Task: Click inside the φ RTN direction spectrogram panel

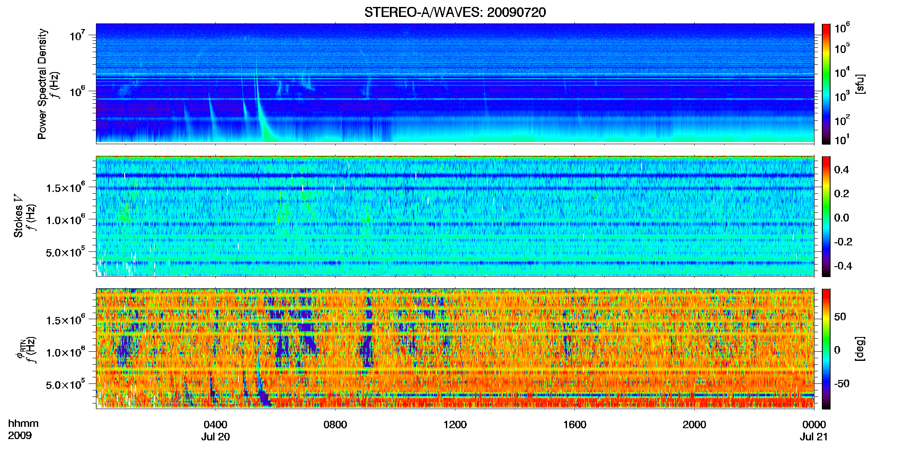Action: [x=455, y=348]
